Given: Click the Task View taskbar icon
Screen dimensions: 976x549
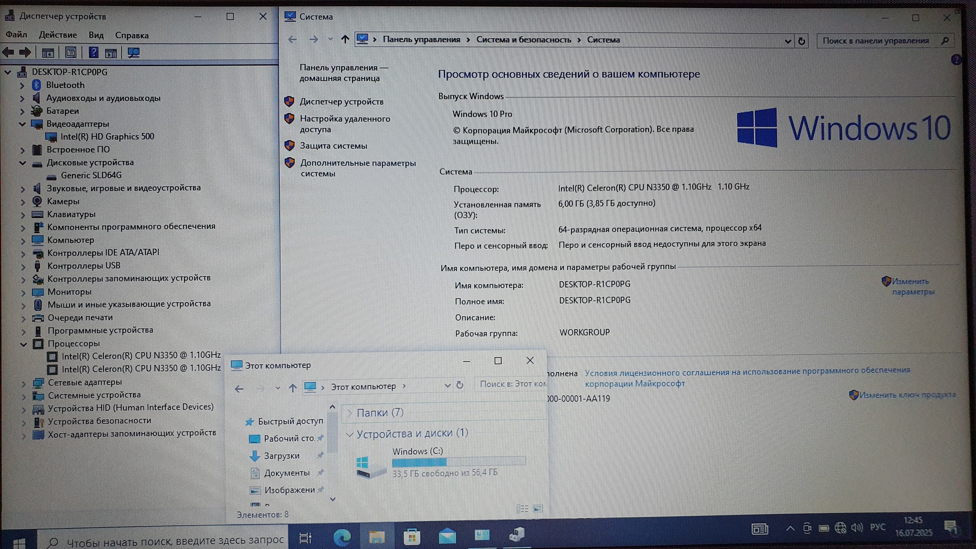Looking at the screenshot, I should [305, 538].
